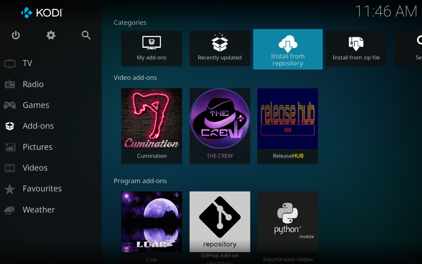Click the Kodi logo at top left

pyautogui.click(x=41, y=13)
